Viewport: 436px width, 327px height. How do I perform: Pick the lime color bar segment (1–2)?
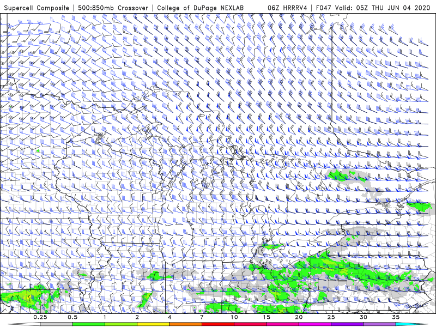[x=121, y=324]
